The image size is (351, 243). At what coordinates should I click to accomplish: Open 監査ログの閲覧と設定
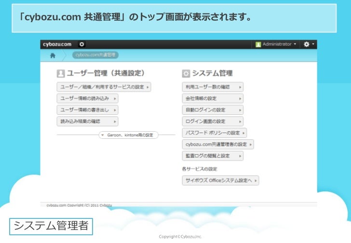pyautogui.click(x=213, y=156)
